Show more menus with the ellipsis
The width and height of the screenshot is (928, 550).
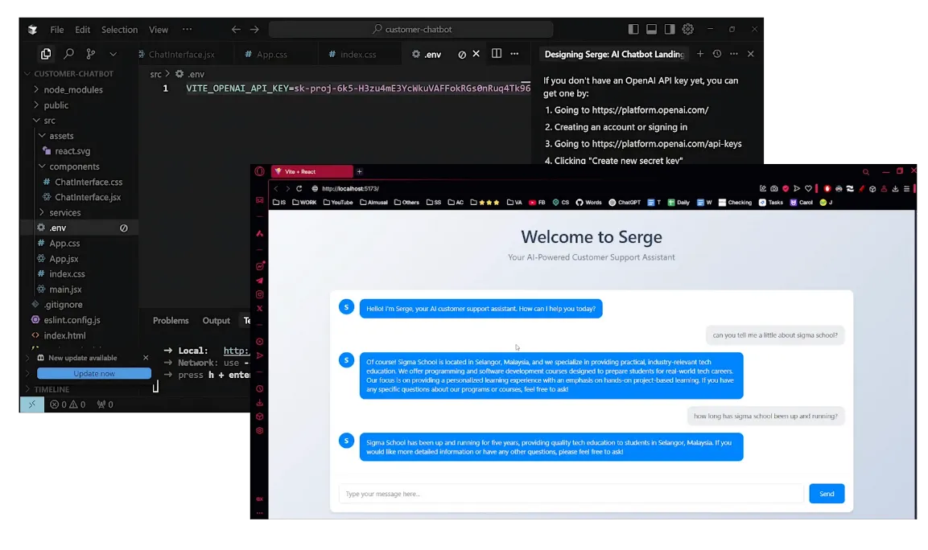(187, 29)
